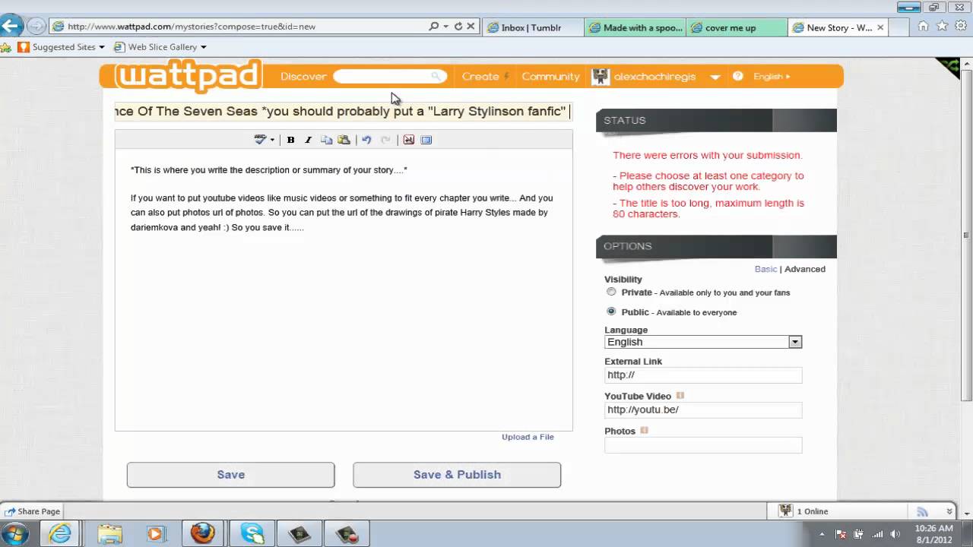Open address bar search dropdown arrow
The width and height of the screenshot is (973, 547).
445,26
